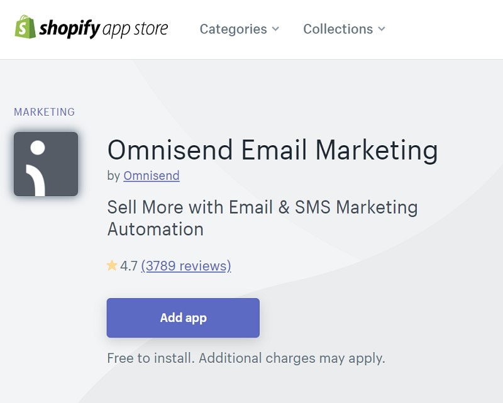Open the 3789 reviews link
The image size is (503, 403).
click(x=186, y=266)
